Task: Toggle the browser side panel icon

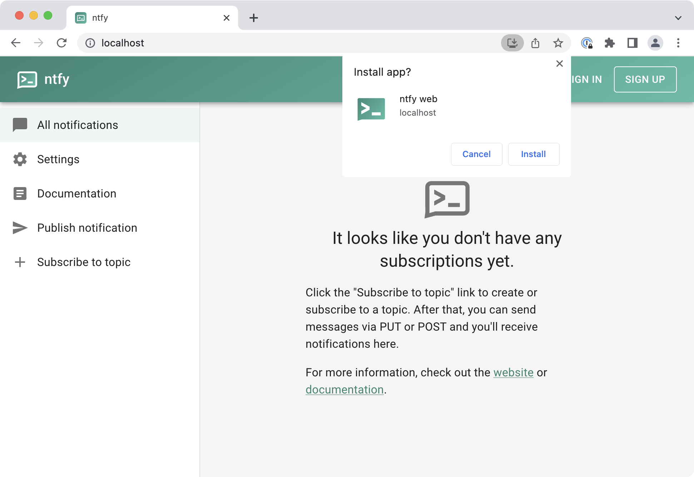Action: click(632, 43)
